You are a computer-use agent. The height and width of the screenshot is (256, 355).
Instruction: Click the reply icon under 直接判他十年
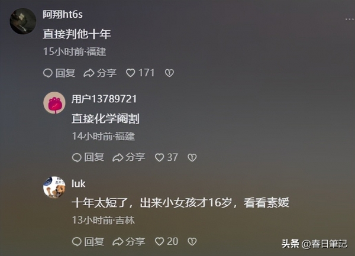[48, 73]
